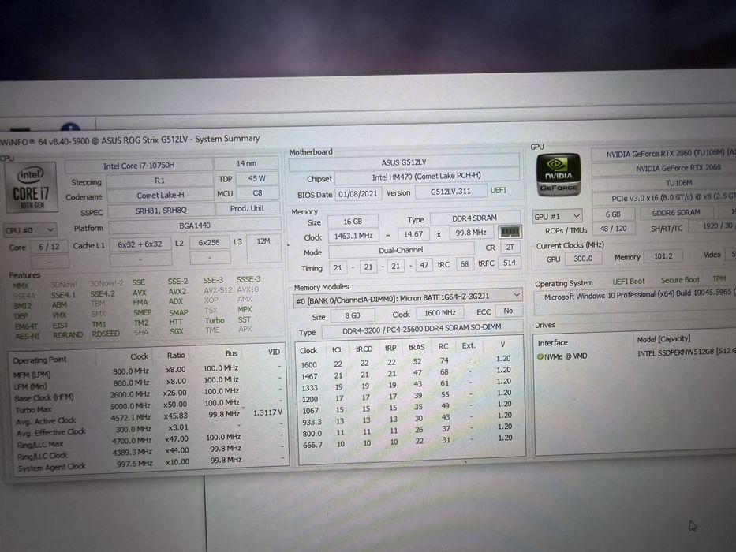736x552 pixels.
Task: Click the 1467 row in memory timings table
Action: point(406,374)
